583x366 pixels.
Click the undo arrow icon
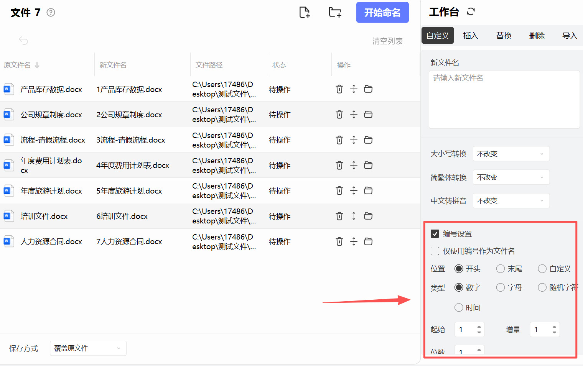pos(23,41)
